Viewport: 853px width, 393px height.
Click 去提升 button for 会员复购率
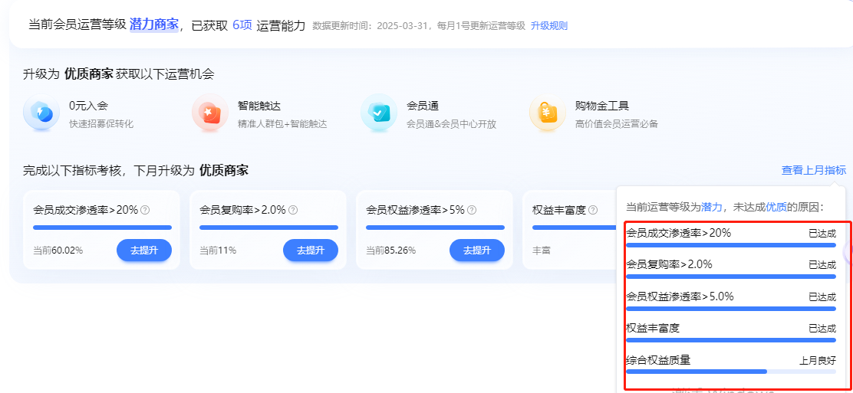[x=311, y=250]
